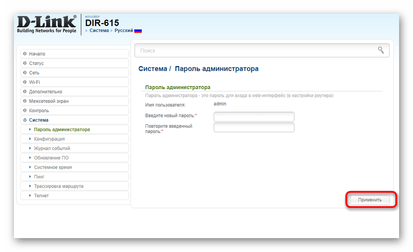Viewport: 413px width, 252px height.
Task: Click the new password input field
Action: coord(254,116)
